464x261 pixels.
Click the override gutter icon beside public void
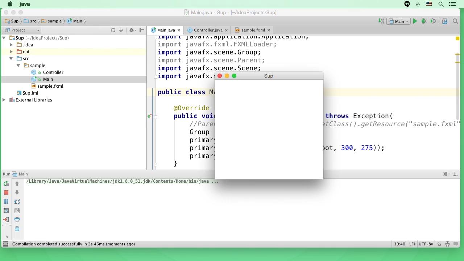149,116
